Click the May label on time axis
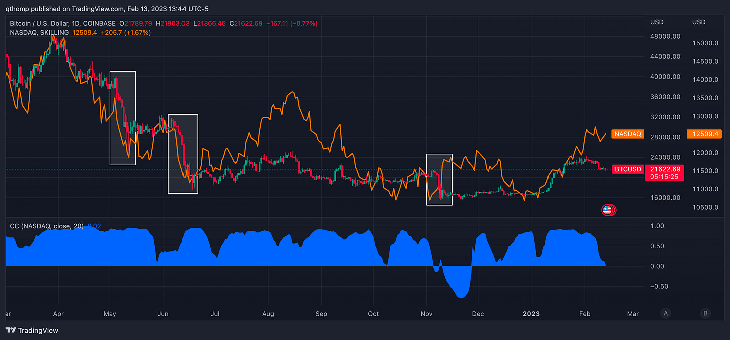Image resolution: width=730 pixels, height=340 pixels. coord(109,314)
